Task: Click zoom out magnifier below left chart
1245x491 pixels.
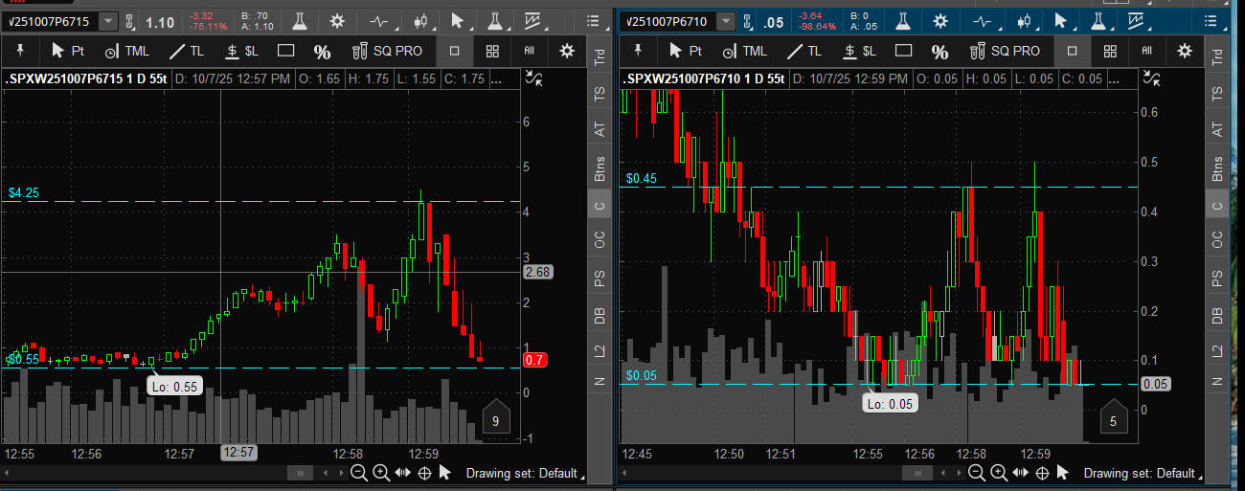Action: click(x=357, y=473)
